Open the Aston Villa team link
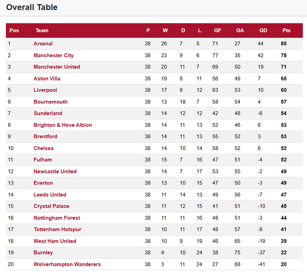307x272 pixels. [47, 79]
